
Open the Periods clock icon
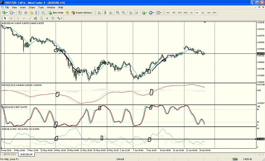pos(151,13)
